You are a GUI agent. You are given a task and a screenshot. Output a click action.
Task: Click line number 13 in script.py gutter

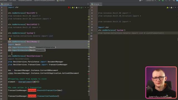pos(1,42)
